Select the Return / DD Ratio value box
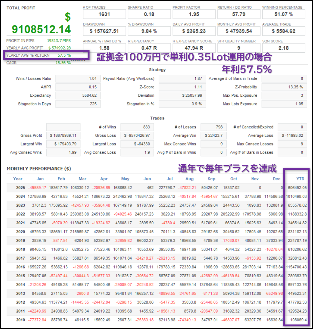 [239, 14]
